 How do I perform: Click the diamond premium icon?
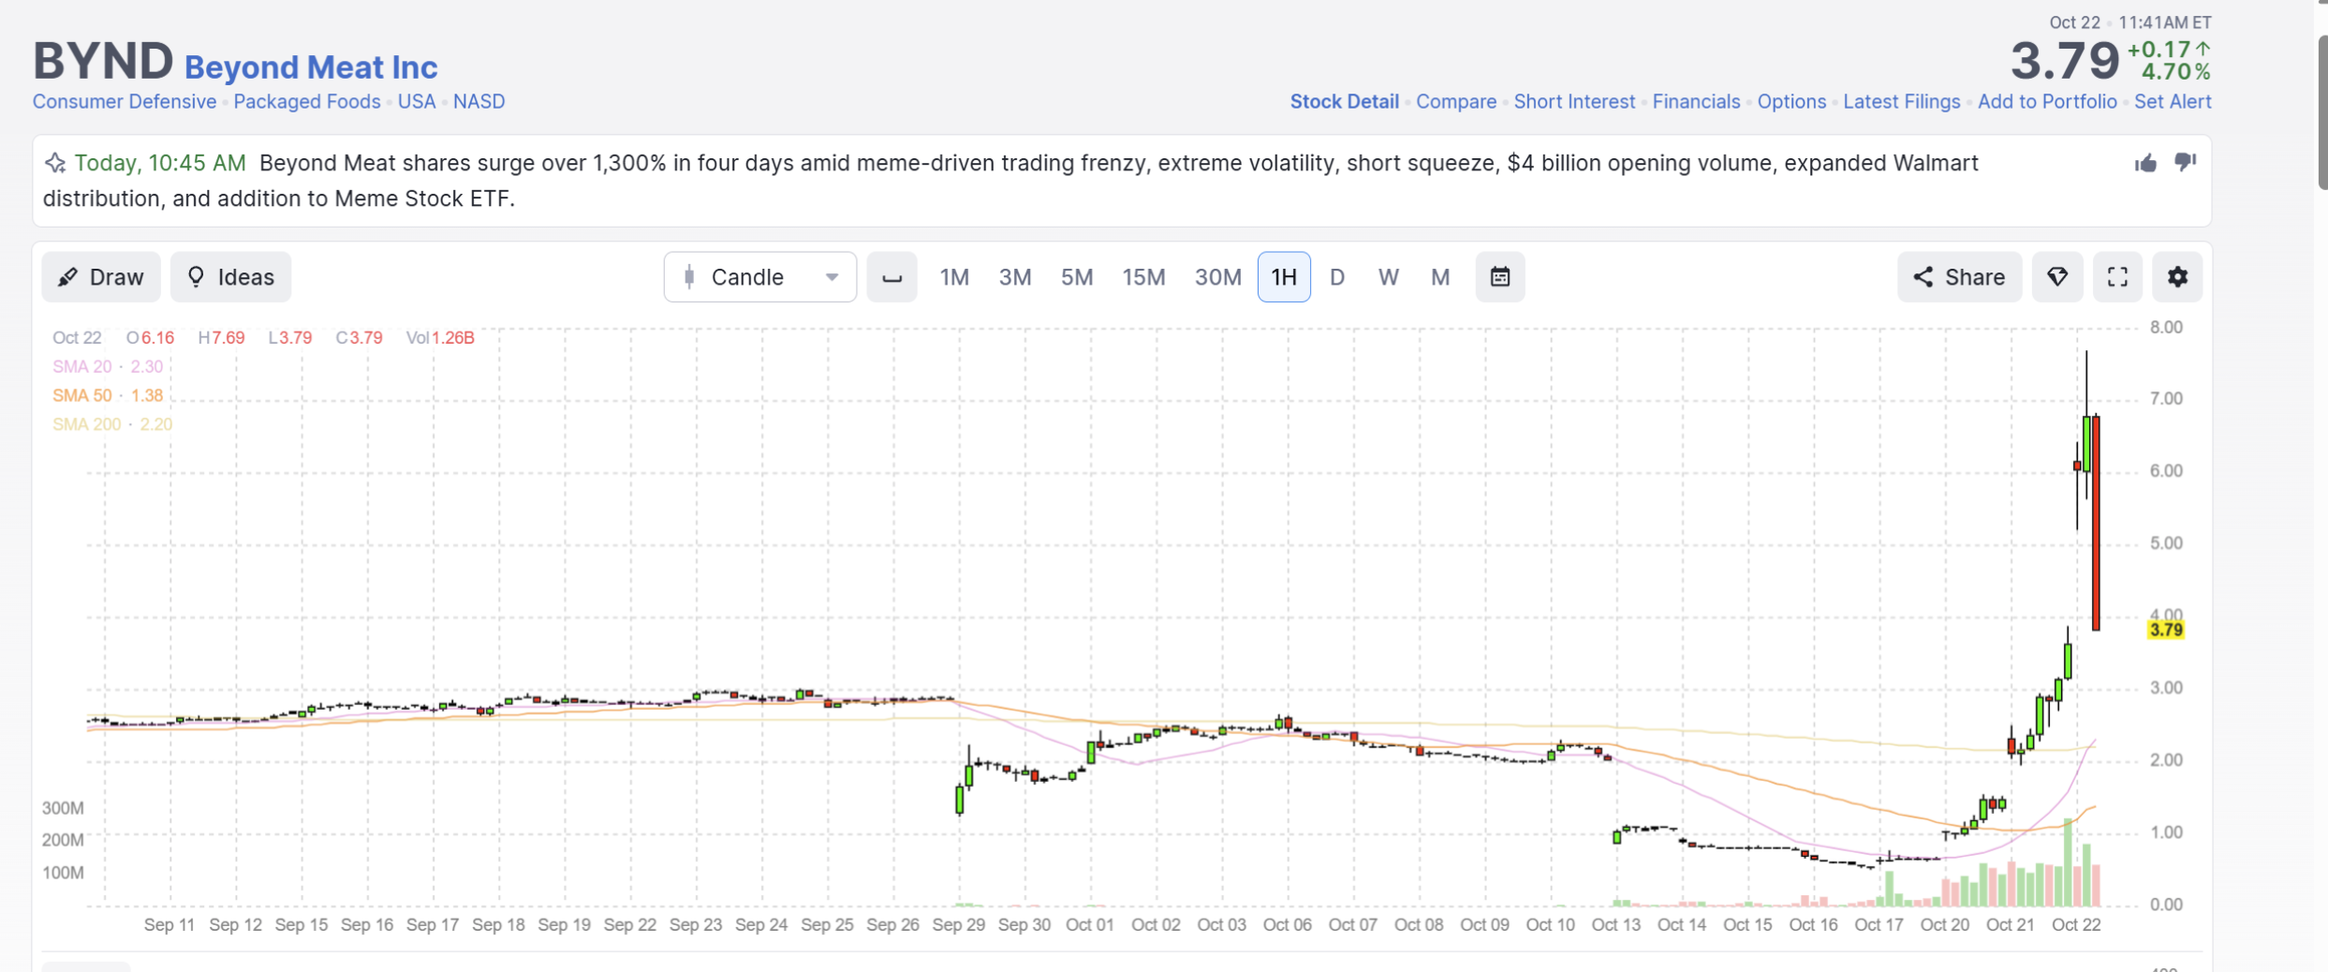(2057, 277)
